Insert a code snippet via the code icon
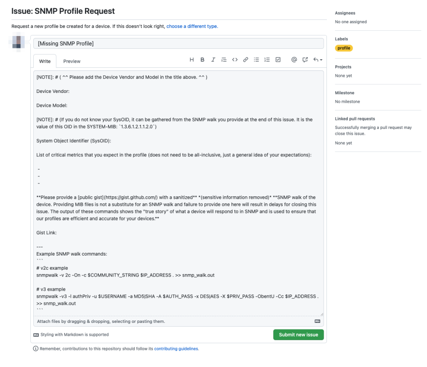This screenshot has height=367, width=427. (x=235, y=59)
